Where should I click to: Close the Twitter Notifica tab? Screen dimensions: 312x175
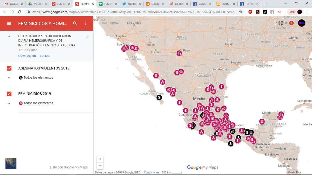coord(140,4)
